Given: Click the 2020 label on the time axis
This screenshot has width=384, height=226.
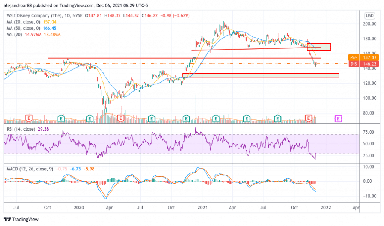Looking at the screenshot, I should [x=79, y=208].
